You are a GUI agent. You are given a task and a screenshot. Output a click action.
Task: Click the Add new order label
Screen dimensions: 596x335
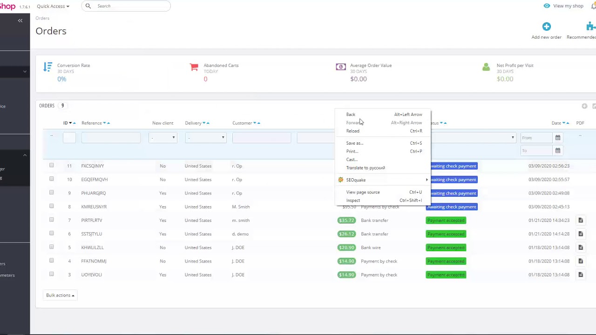(x=546, y=37)
